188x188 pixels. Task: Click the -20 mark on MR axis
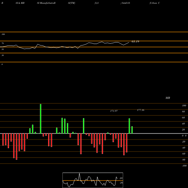(183, 142)
